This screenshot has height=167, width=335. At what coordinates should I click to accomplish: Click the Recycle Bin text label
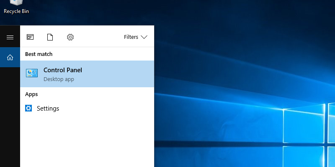16,11
